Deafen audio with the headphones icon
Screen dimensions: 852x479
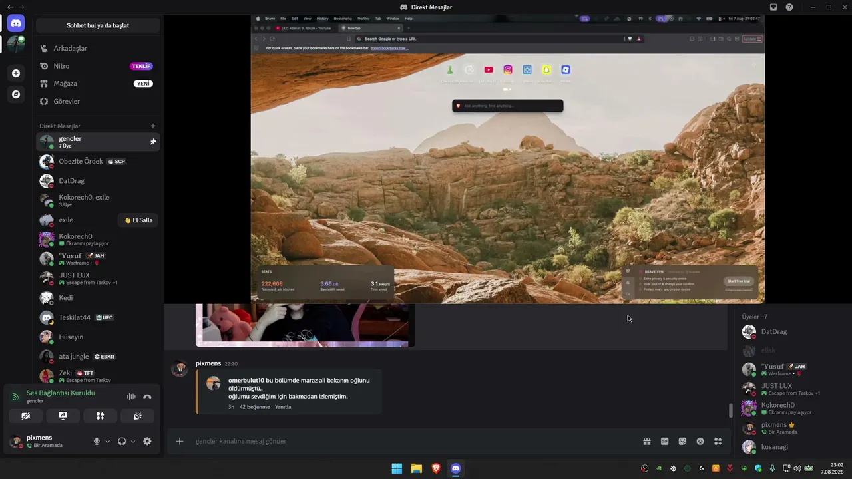tap(122, 441)
